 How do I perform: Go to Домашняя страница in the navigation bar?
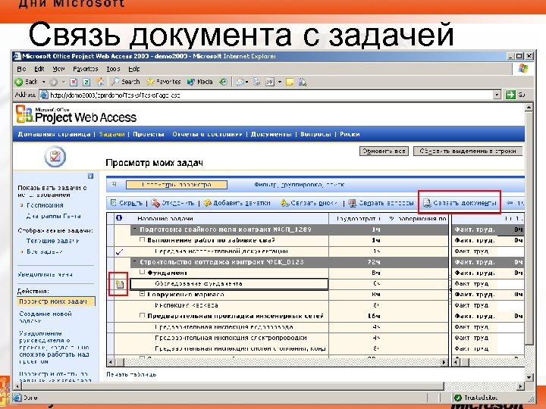tap(54, 134)
